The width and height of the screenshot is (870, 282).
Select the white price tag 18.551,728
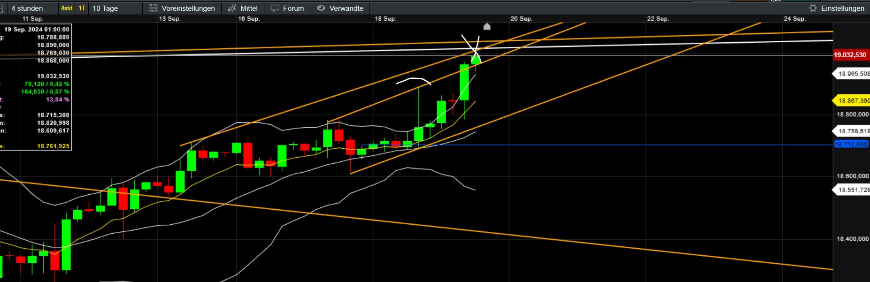click(x=851, y=190)
